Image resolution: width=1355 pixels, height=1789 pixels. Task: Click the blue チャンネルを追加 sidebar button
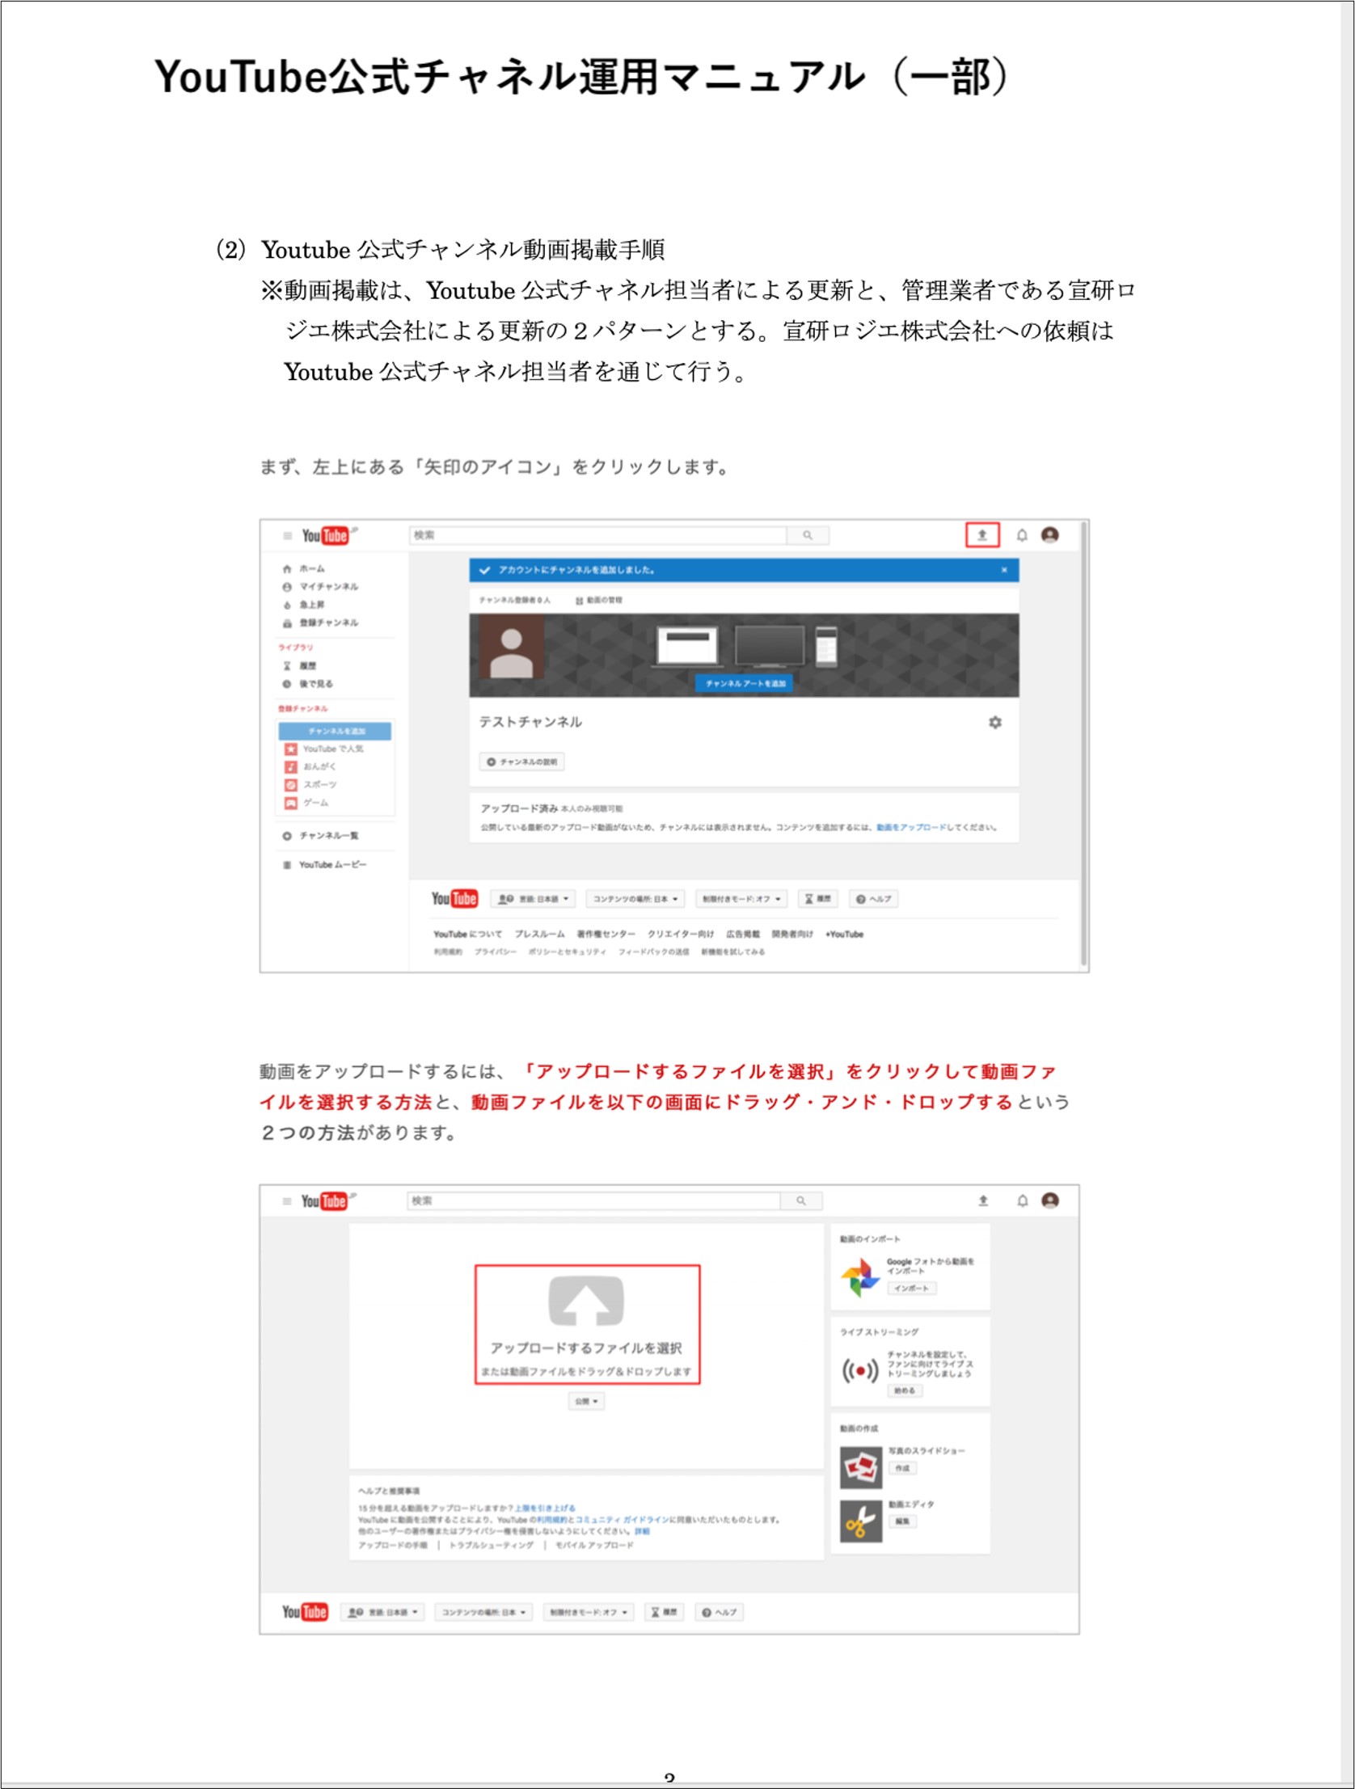pyautogui.click(x=335, y=731)
